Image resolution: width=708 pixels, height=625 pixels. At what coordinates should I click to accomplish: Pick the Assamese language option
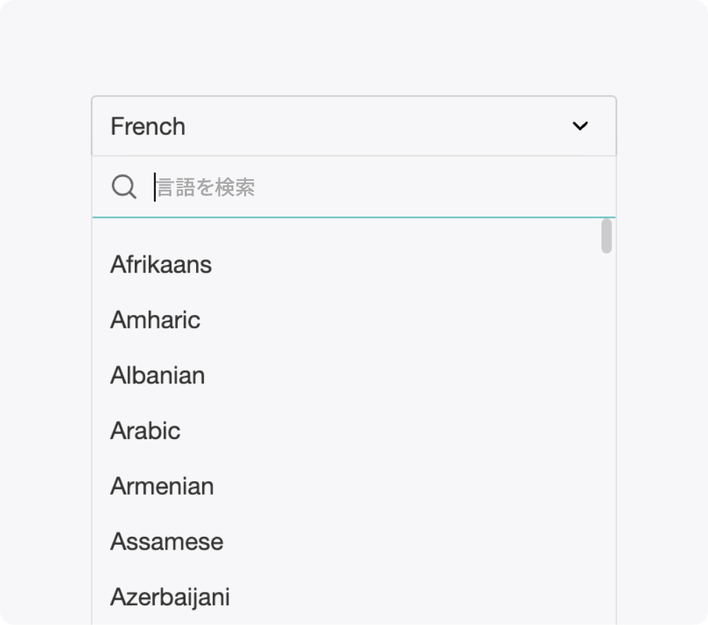(x=166, y=542)
